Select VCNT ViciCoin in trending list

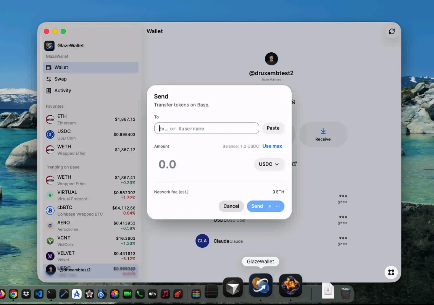coord(90,241)
